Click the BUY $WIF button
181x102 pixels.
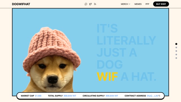[161, 4]
